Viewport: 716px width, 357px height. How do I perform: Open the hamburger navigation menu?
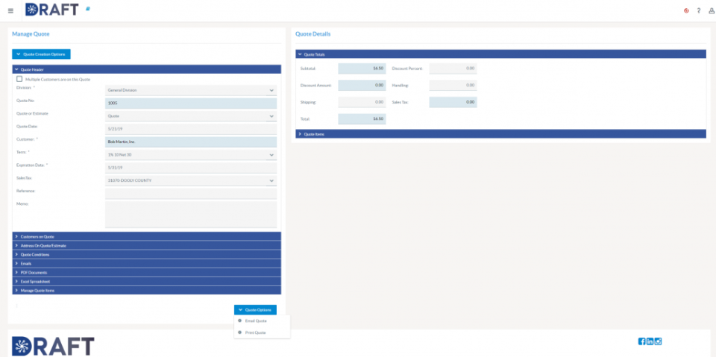click(11, 11)
